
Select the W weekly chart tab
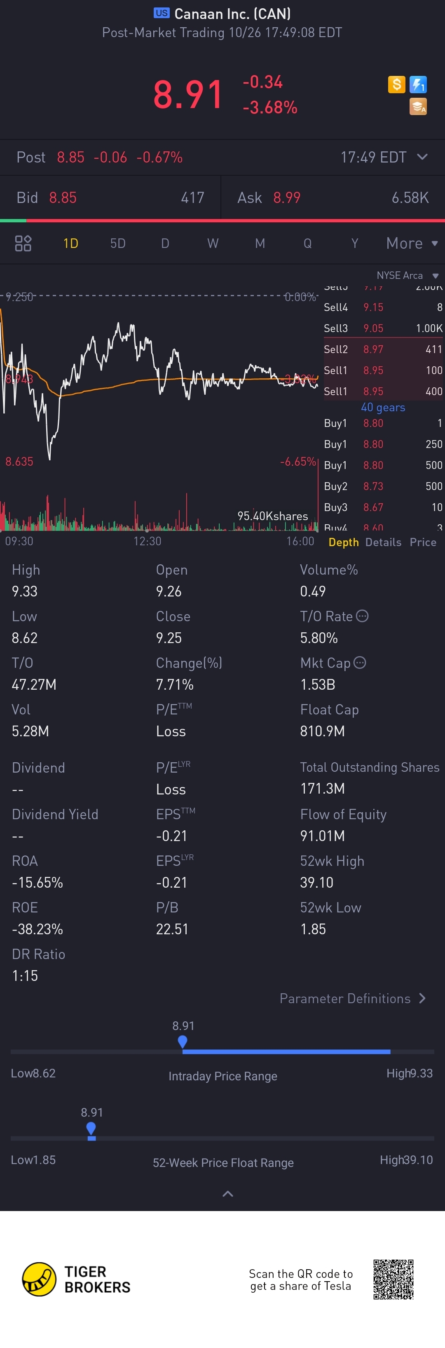213,243
